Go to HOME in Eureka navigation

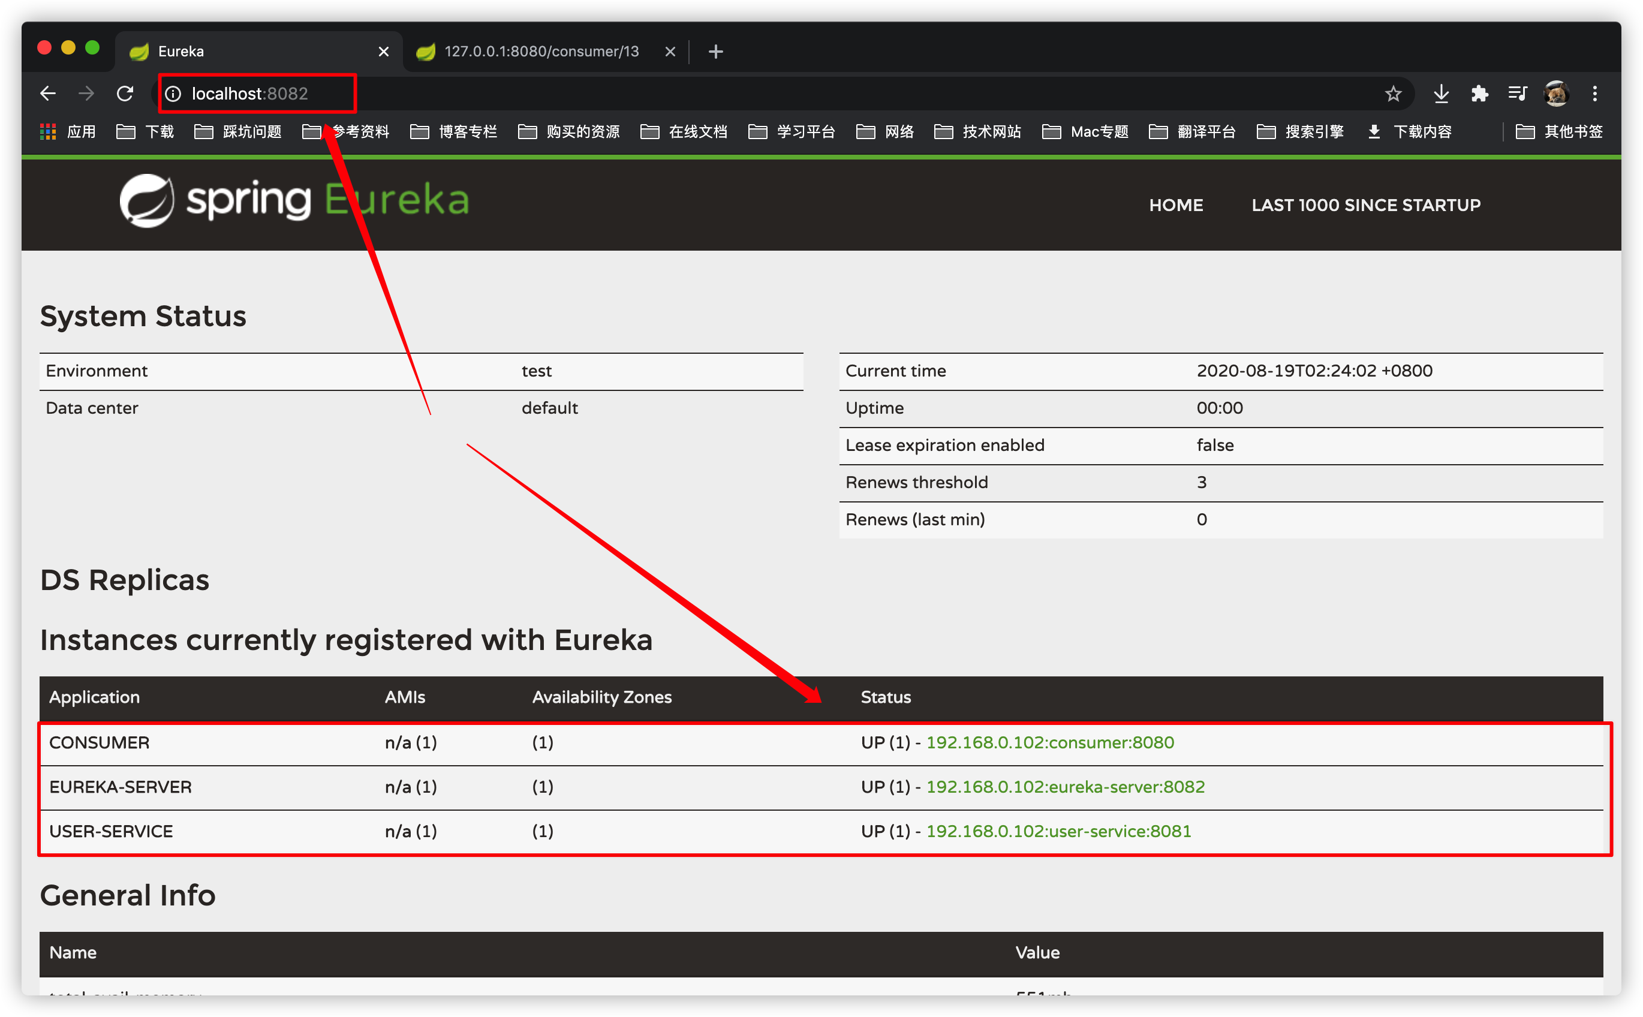[x=1176, y=205]
